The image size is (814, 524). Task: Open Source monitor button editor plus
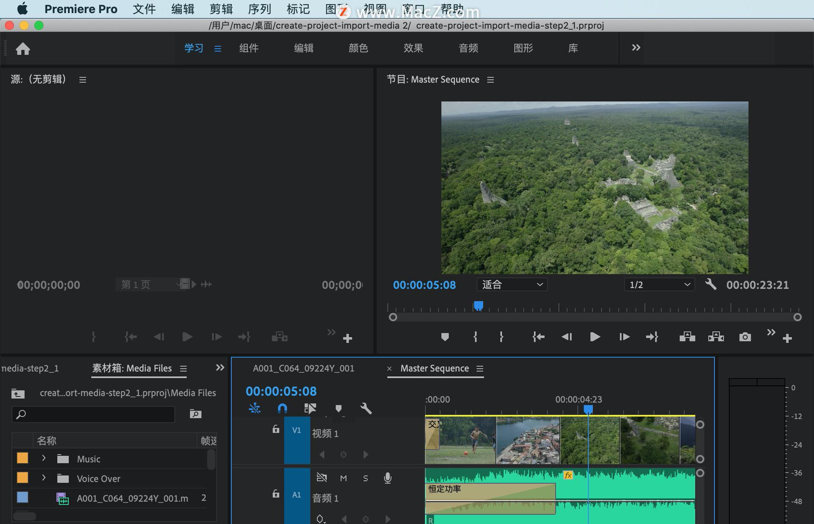click(x=348, y=338)
